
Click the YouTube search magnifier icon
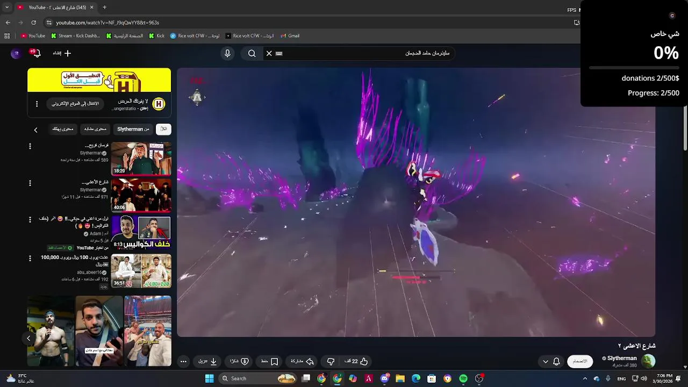point(252,53)
